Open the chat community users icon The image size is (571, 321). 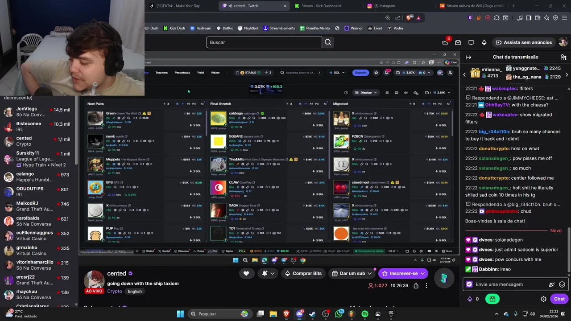point(563,57)
